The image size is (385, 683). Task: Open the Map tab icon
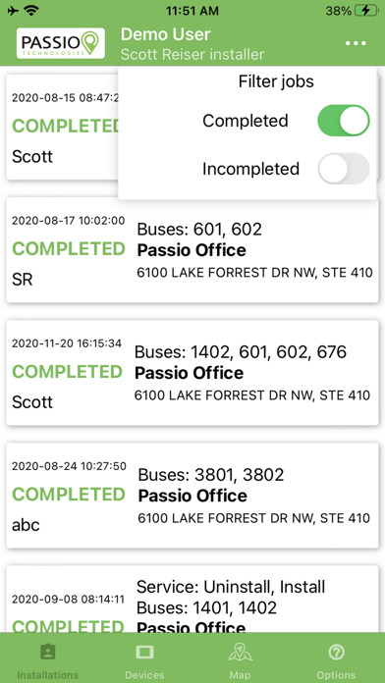(241, 652)
